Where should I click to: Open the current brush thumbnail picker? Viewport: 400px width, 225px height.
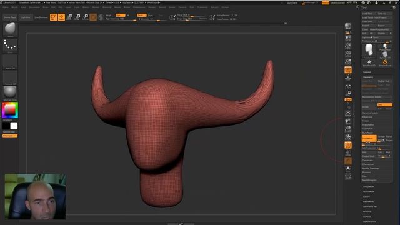tap(10, 29)
